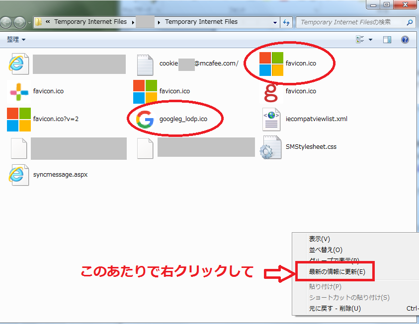
Task: Select the last Temporary Internet Files breadcrumb
Action: tap(201, 22)
